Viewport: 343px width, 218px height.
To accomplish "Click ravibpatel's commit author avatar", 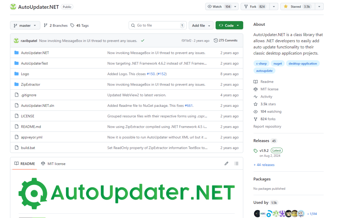I will 16,41.
